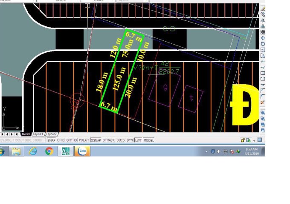Pick the Explode tool icon
This screenshot has height=204, width=290.
point(263,102)
